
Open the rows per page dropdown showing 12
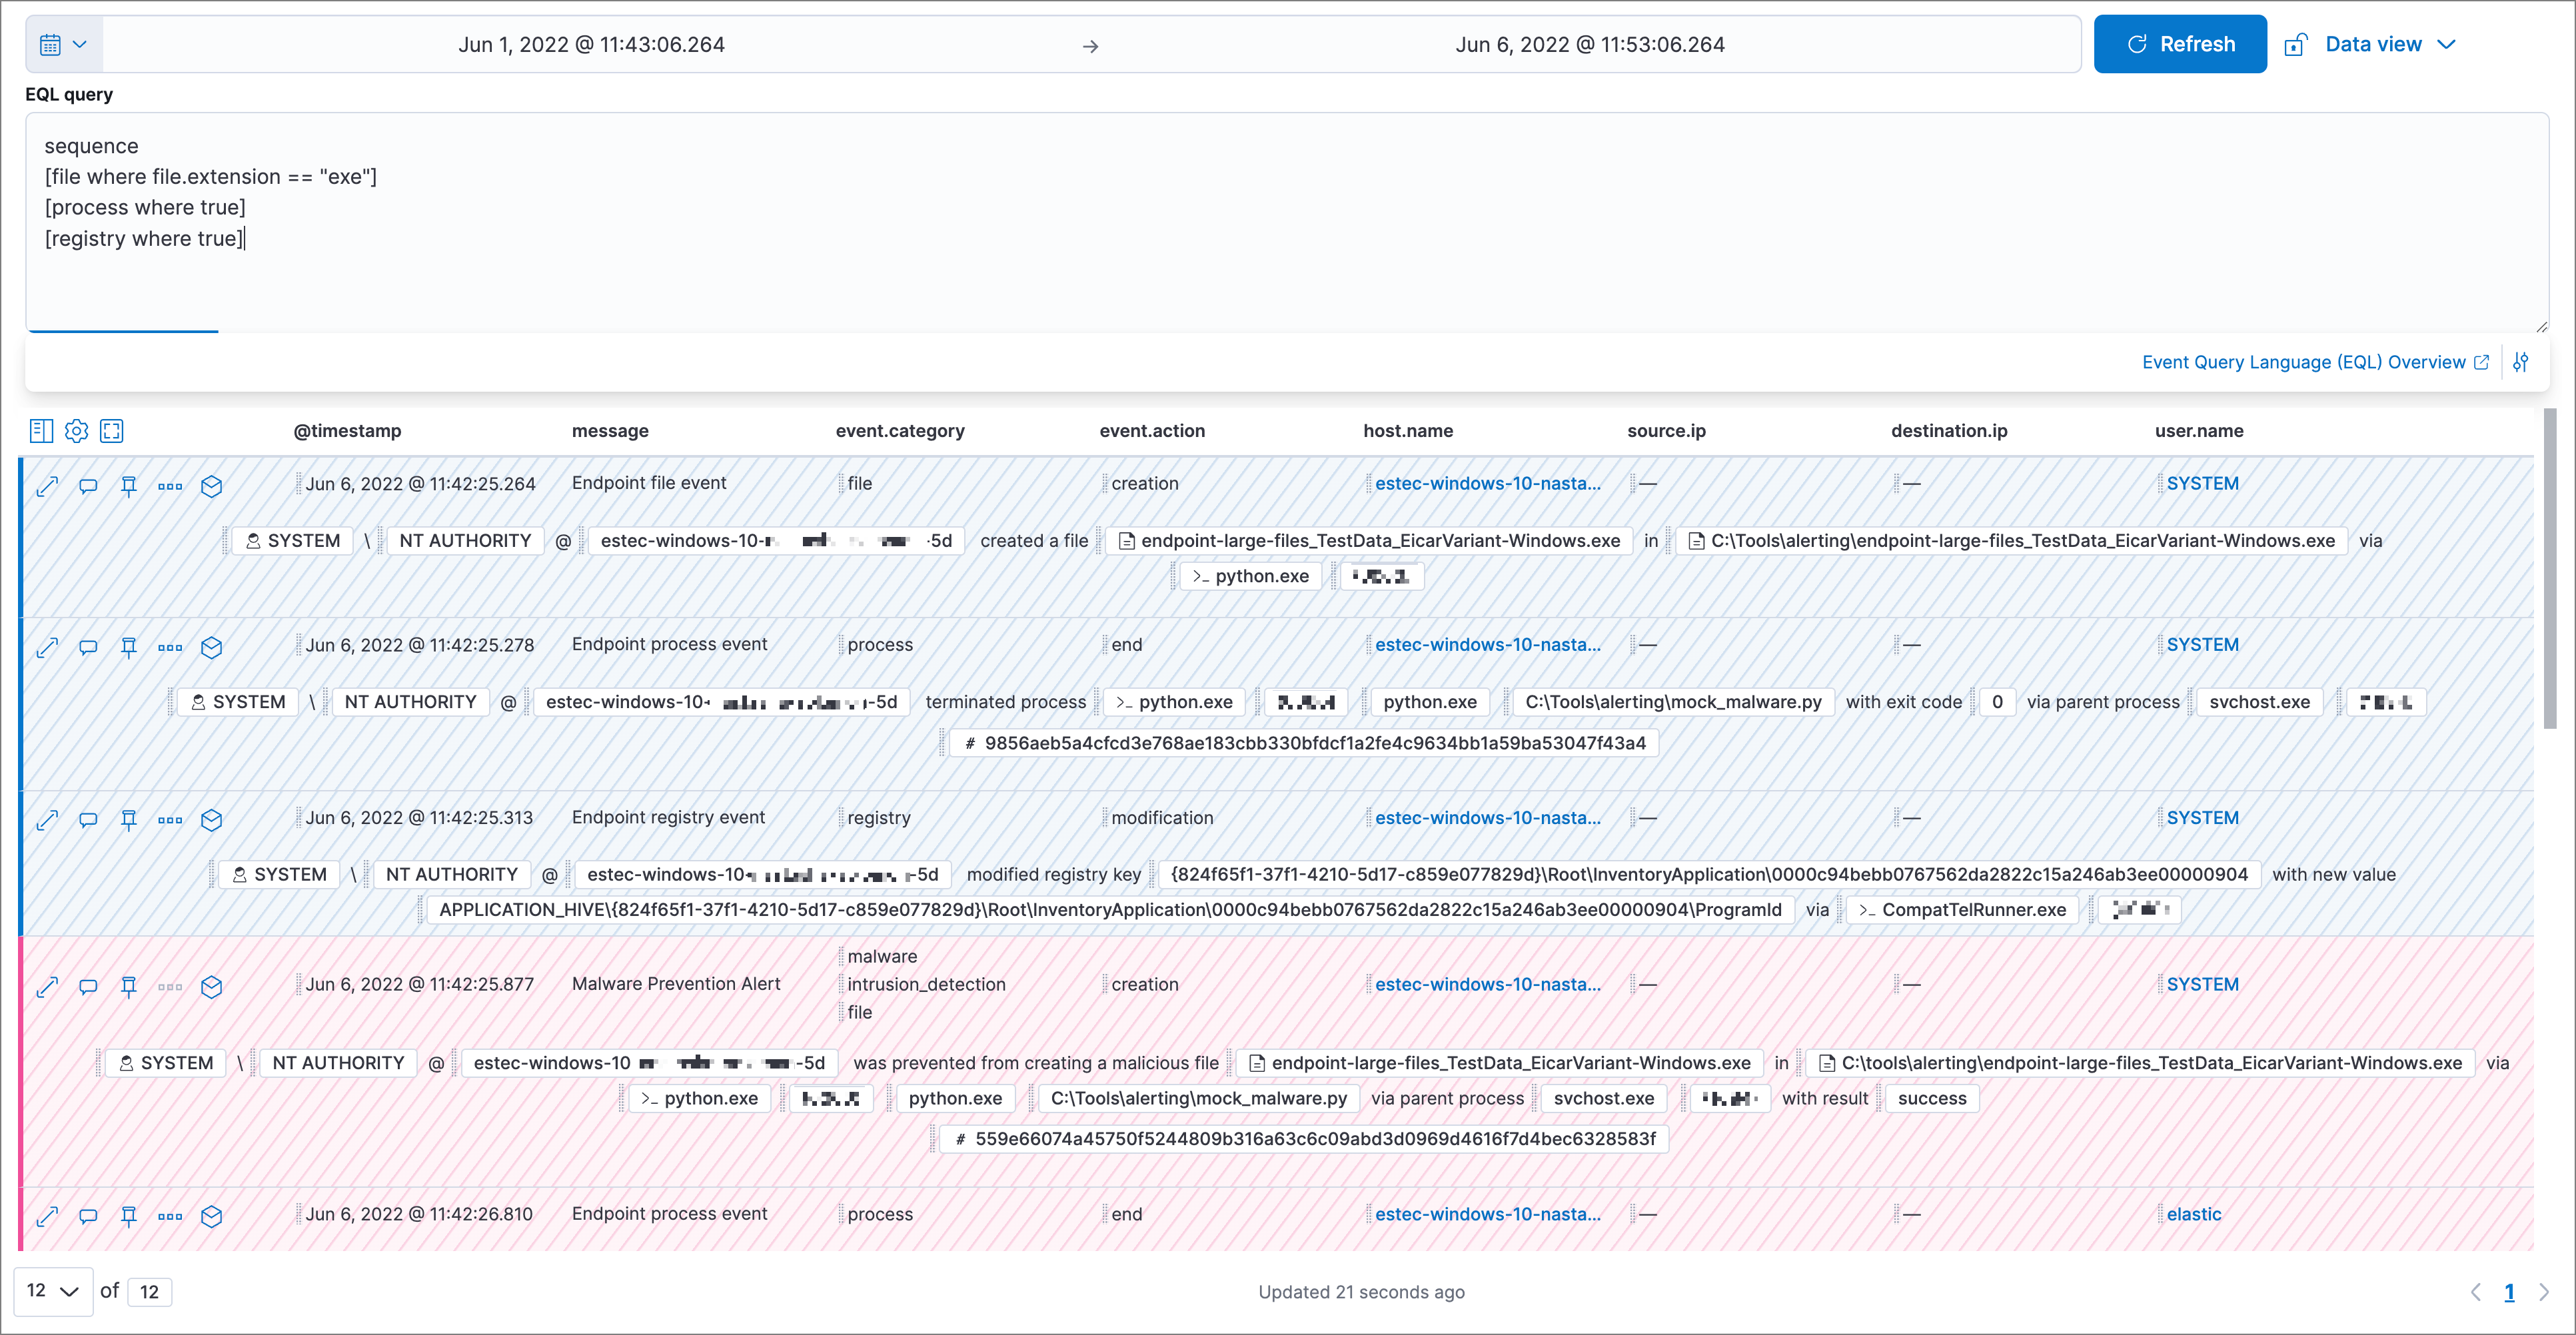[53, 1291]
